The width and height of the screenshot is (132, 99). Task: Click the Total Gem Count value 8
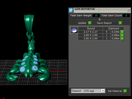pyautogui.click(x=126, y=16)
